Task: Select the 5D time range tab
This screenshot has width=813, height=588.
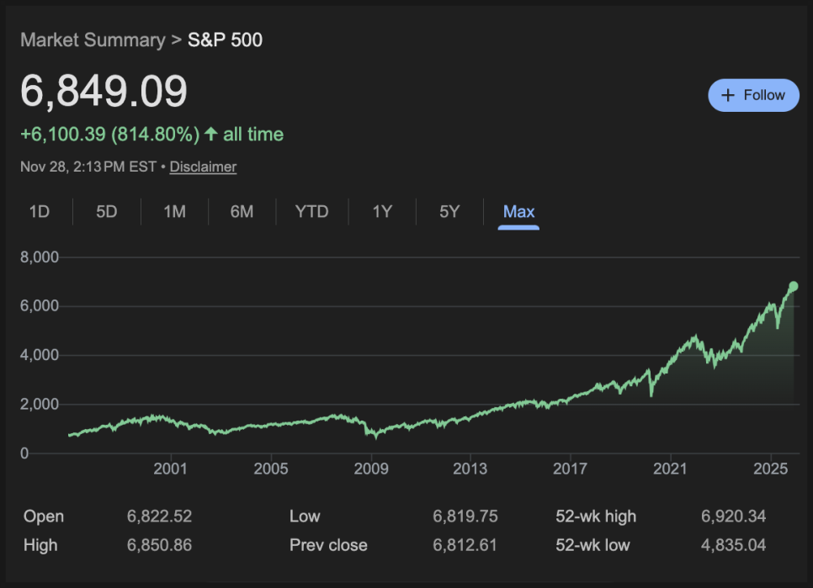Action: tap(107, 211)
